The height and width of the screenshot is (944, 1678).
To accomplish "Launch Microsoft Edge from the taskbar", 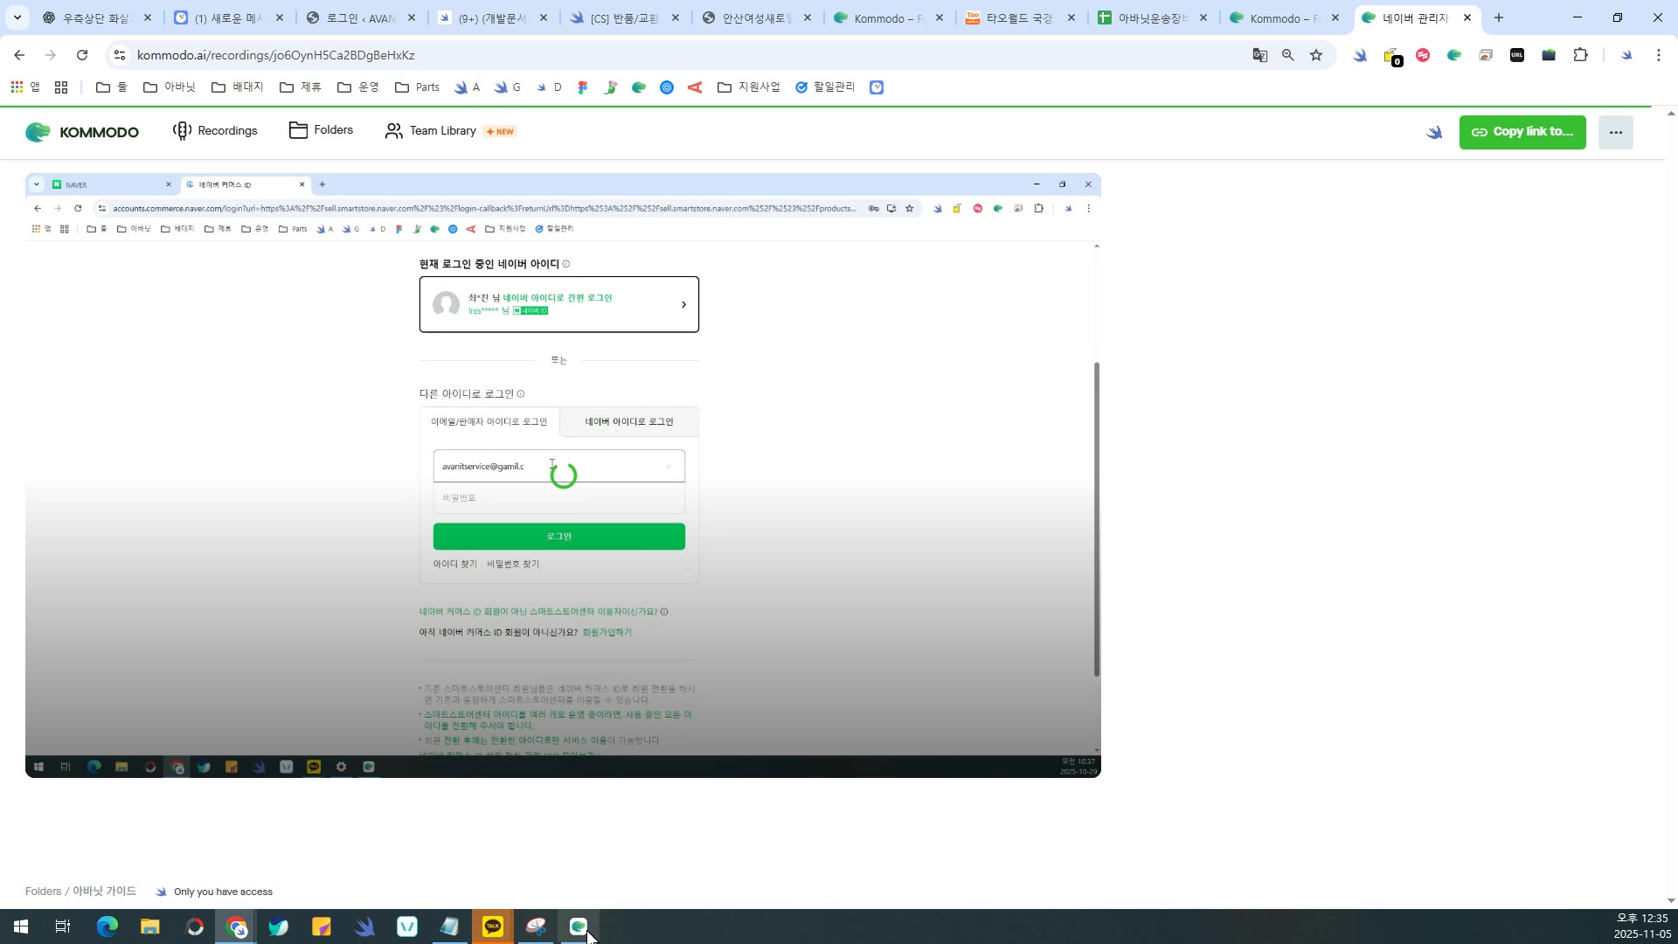I will pos(107,927).
